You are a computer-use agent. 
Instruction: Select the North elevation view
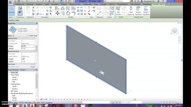(14, 98)
